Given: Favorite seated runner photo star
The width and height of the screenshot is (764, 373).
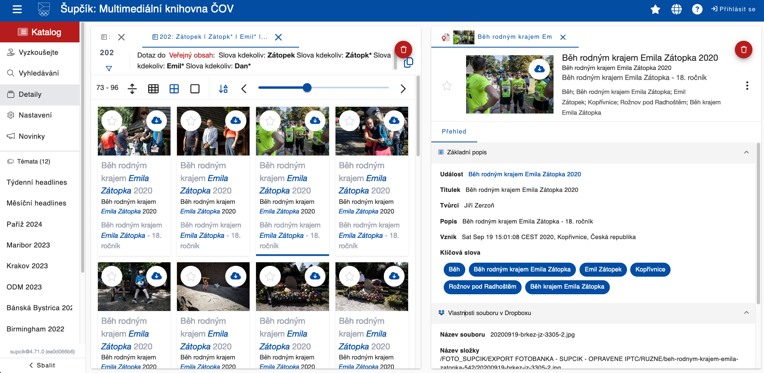Looking at the screenshot, I should (112, 276).
